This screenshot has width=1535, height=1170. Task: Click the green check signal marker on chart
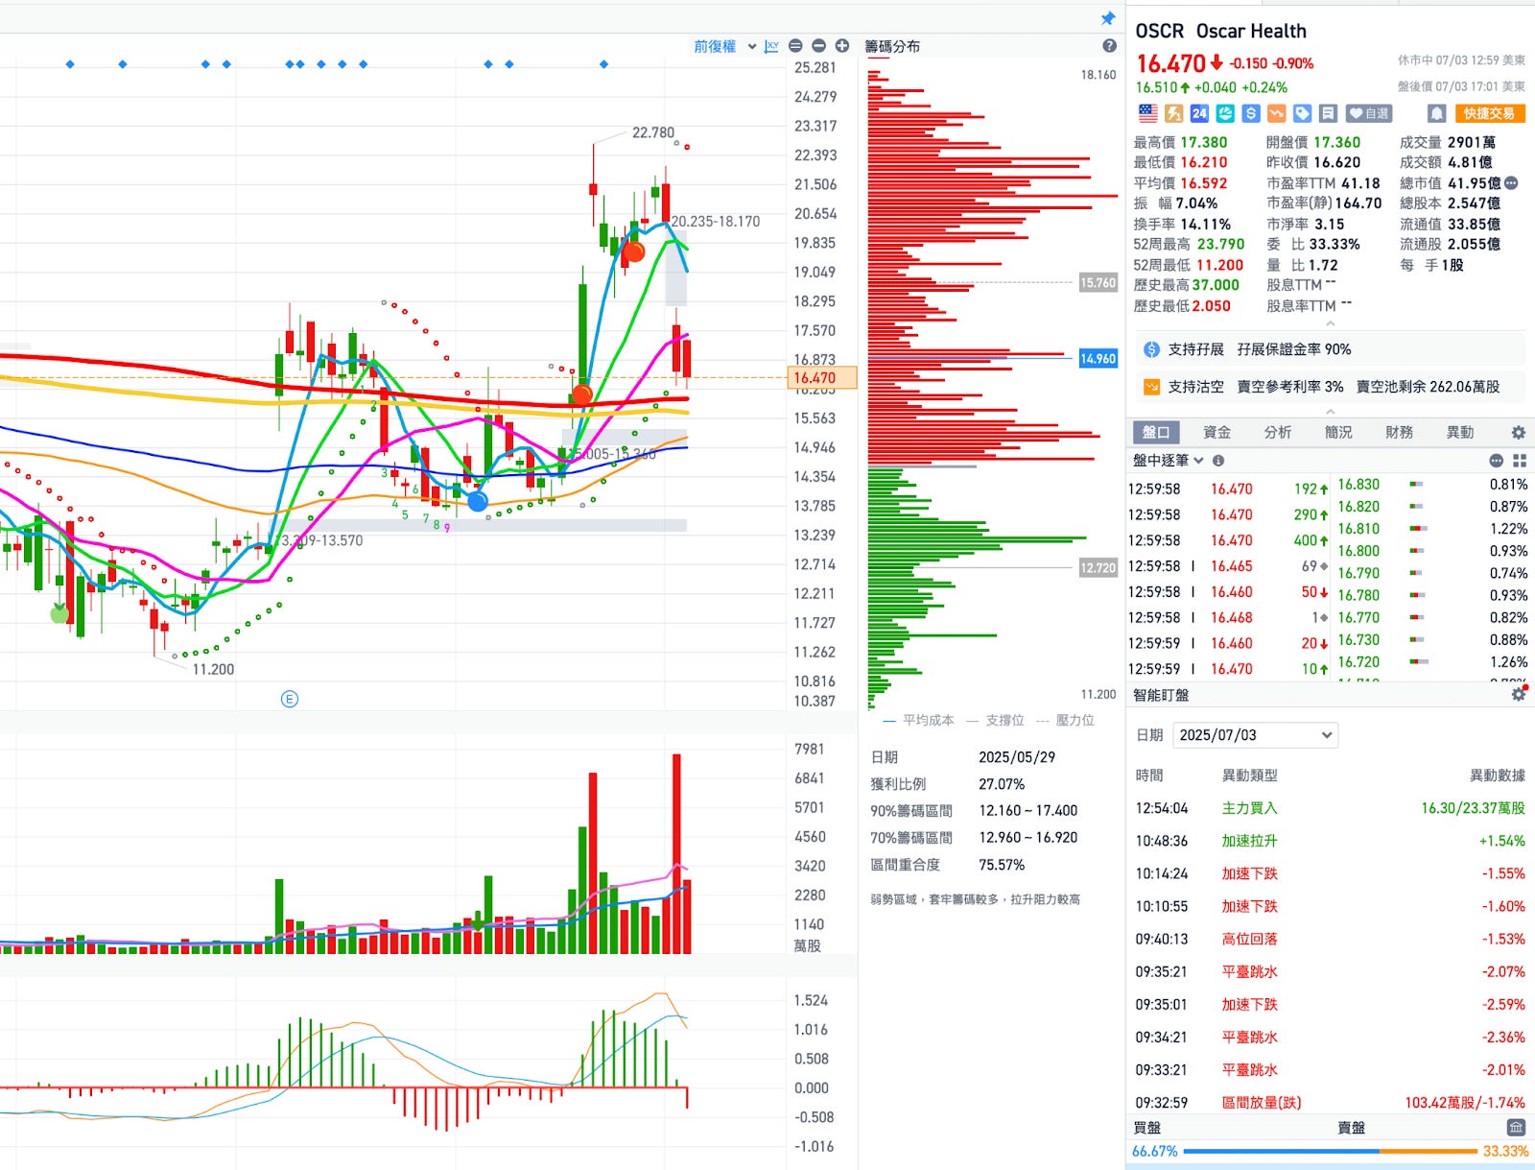59,612
